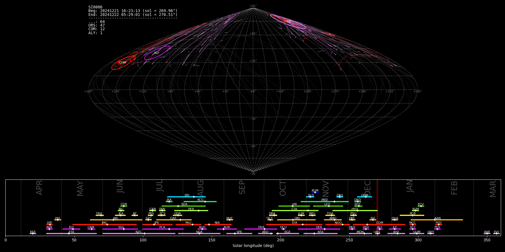
Task: Click the MAR month label
Action: click(493, 189)
